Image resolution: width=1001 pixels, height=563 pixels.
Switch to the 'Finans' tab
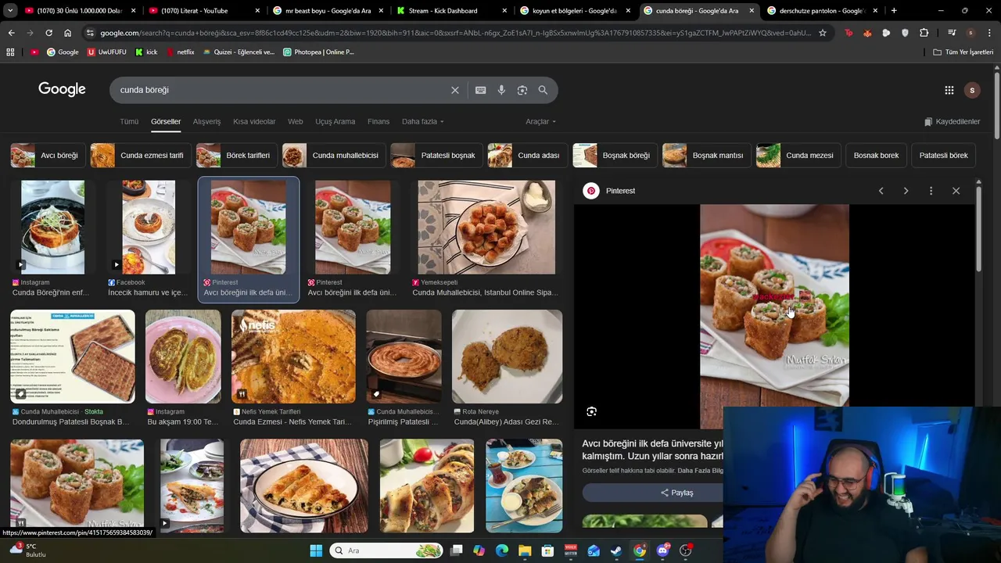coord(379,121)
